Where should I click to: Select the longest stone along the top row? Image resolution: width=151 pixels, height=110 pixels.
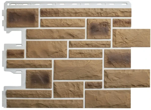(86, 13)
